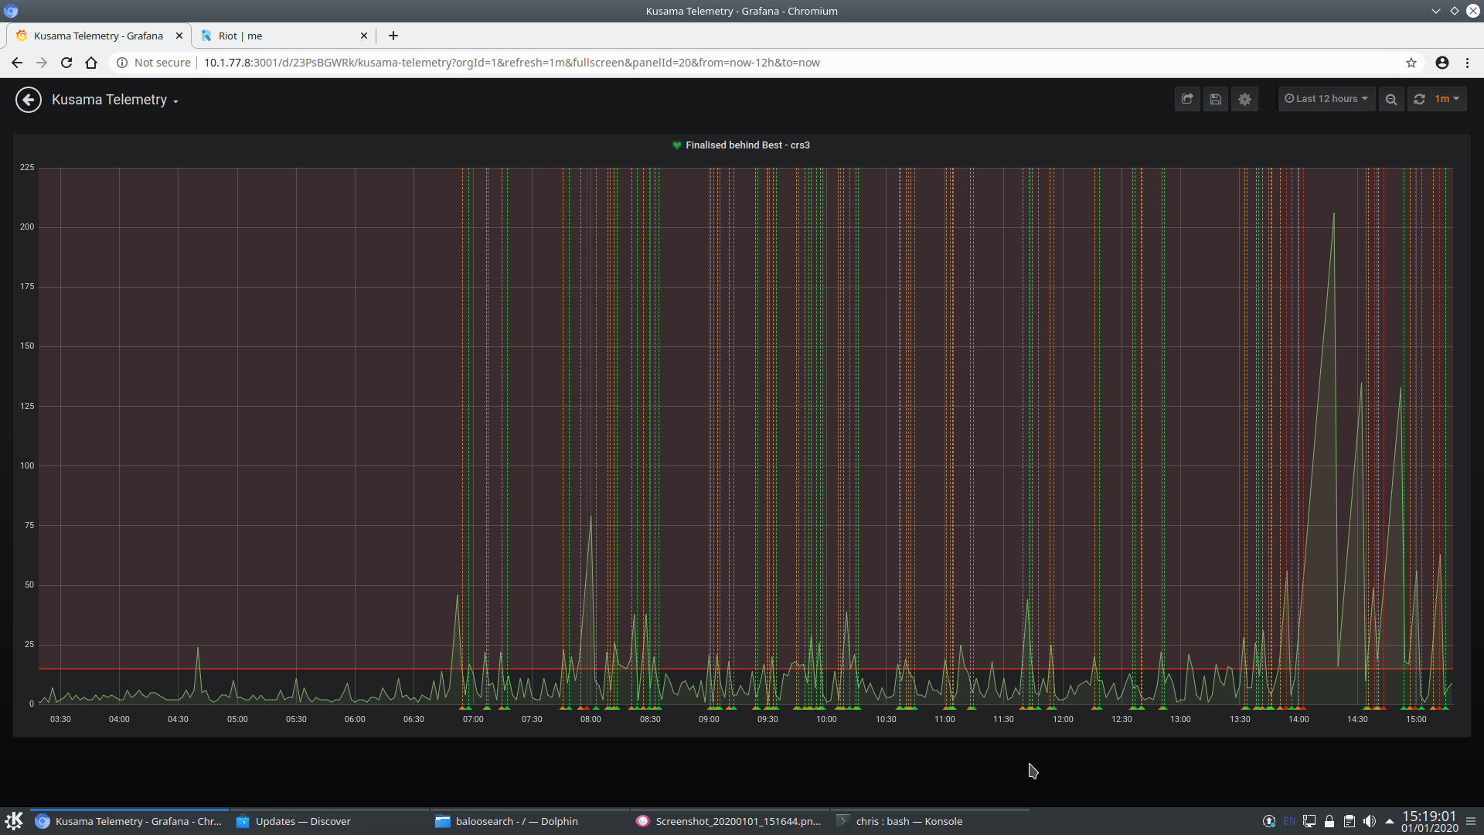The height and width of the screenshot is (835, 1484).
Task: Open the 1m refresh interval dropdown
Action: click(x=1445, y=99)
